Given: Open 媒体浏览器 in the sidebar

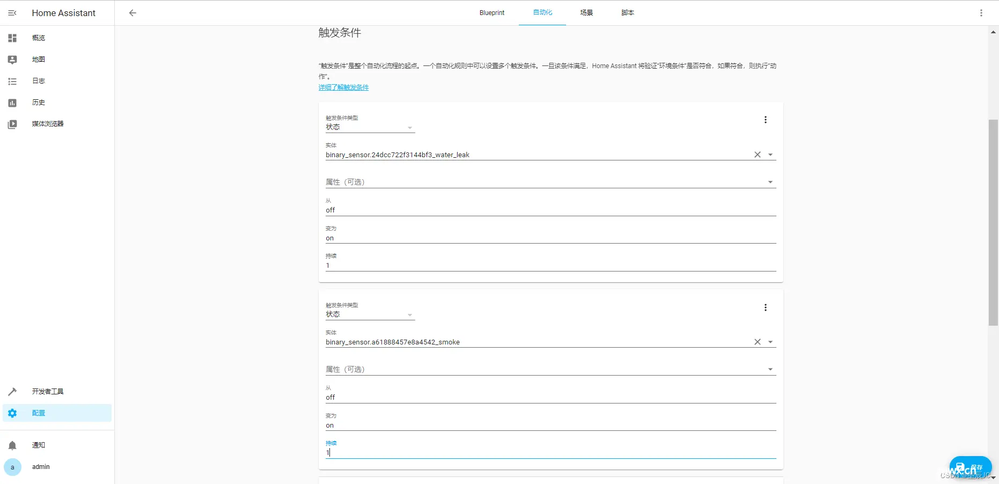Looking at the screenshot, I should pyautogui.click(x=48, y=124).
